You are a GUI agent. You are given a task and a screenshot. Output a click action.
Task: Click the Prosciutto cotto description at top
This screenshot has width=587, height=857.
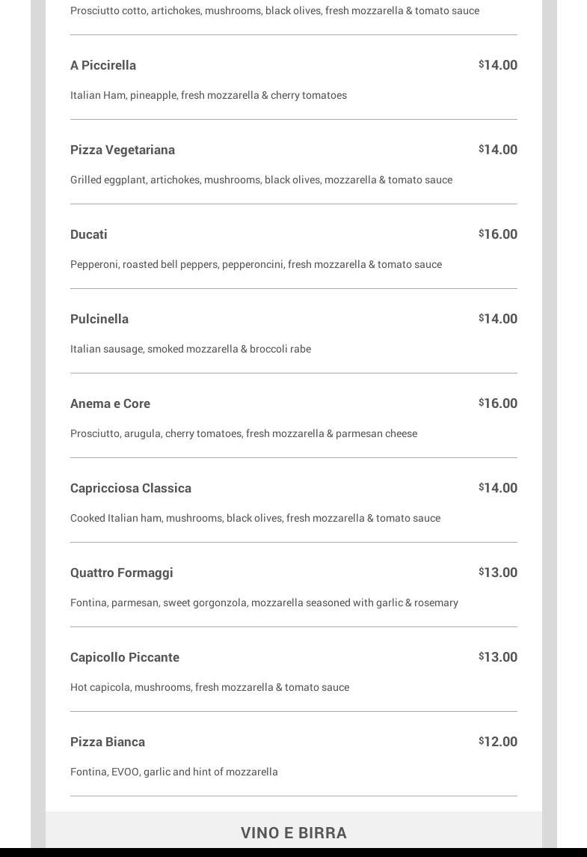pos(274,10)
